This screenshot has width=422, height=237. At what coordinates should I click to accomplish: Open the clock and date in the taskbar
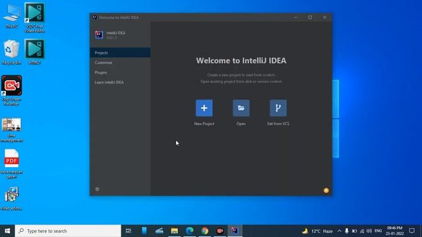pyautogui.click(x=394, y=231)
